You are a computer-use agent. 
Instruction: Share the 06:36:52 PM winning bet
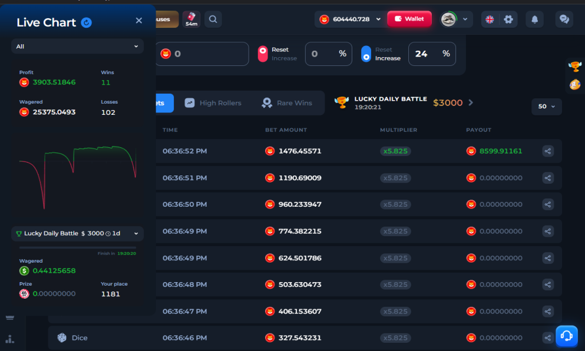coord(548,151)
